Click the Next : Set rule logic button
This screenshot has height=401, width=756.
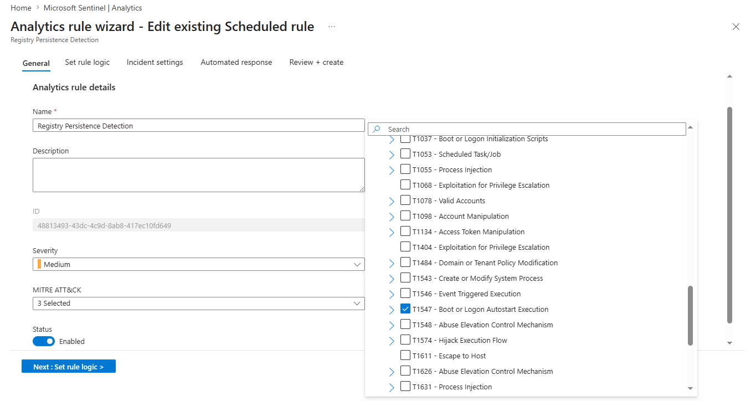coord(69,367)
